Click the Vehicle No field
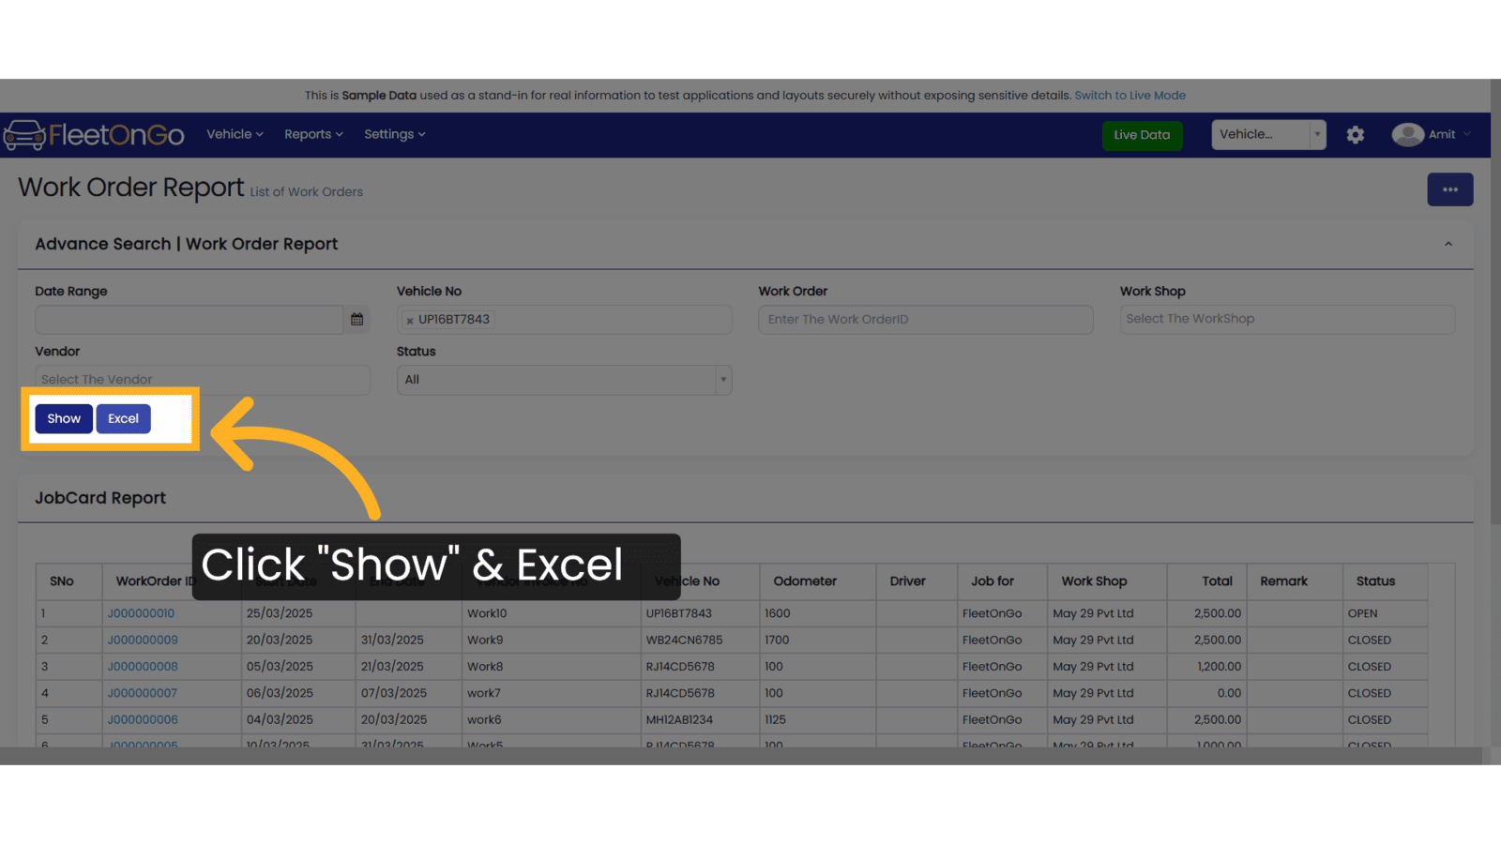Image resolution: width=1501 pixels, height=844 pixels. 564,320
